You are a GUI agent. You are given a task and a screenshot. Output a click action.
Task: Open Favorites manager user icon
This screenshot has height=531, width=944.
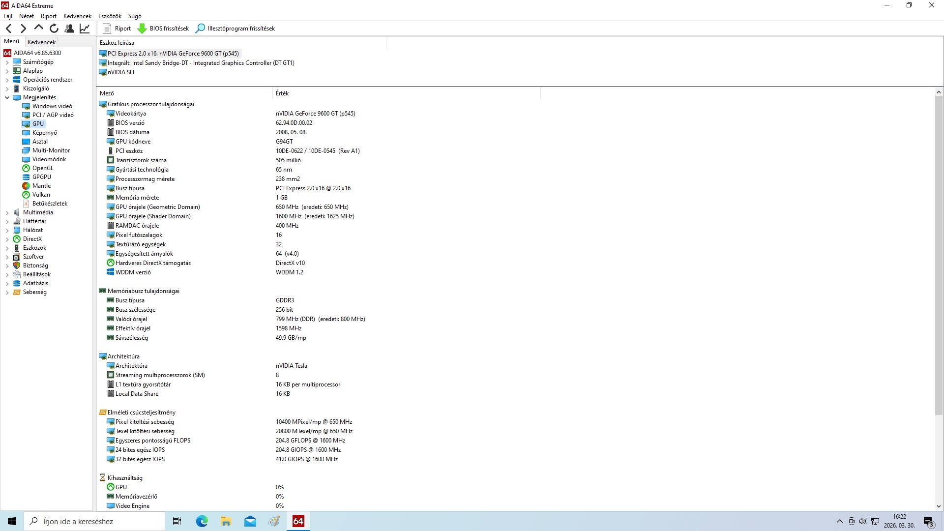pyautogui.click(x=69, y=29)
